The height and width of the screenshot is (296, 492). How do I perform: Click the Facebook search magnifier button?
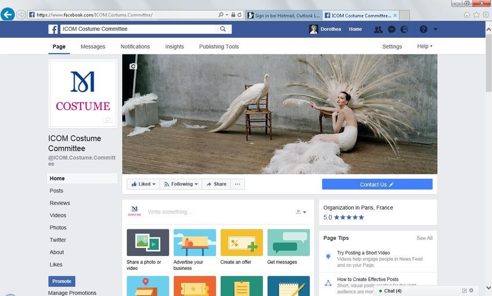pos(223,29)
